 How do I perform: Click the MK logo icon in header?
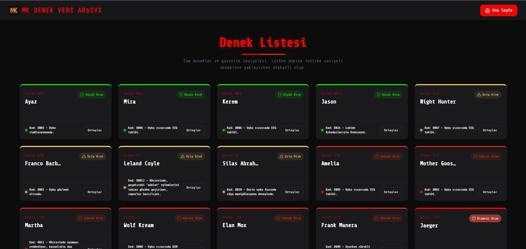pos(14,10)
